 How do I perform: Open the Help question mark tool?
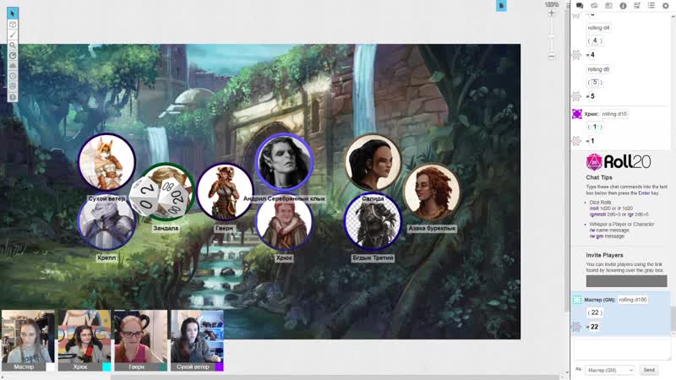pos(13,97)
